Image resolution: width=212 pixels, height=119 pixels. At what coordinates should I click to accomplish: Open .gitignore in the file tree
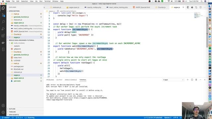coord(17,49)
